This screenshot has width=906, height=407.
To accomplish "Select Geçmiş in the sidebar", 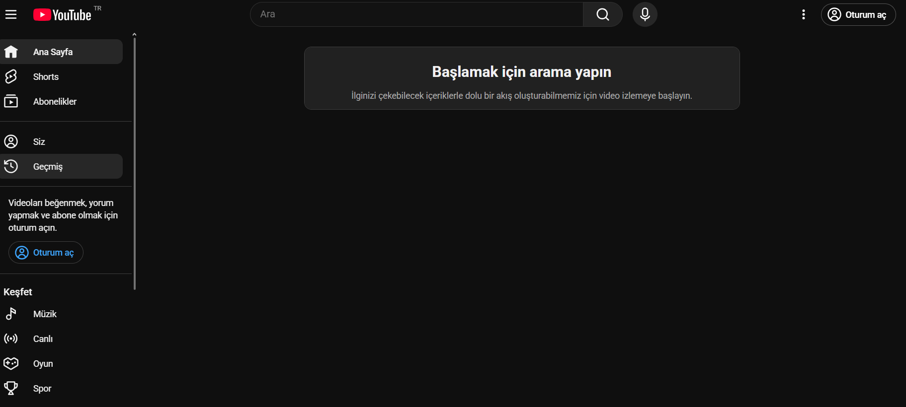I will click(61, 166).
